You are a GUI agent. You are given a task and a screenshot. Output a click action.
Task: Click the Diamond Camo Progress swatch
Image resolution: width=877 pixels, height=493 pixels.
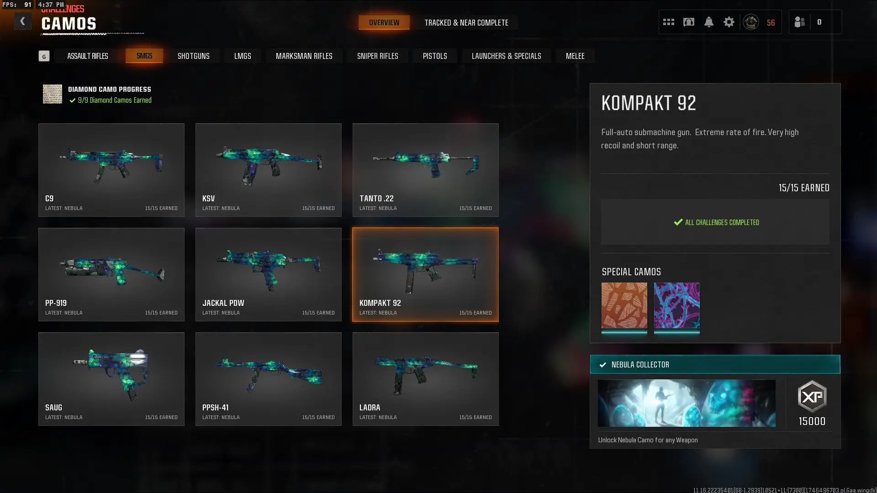click(53, 94)
